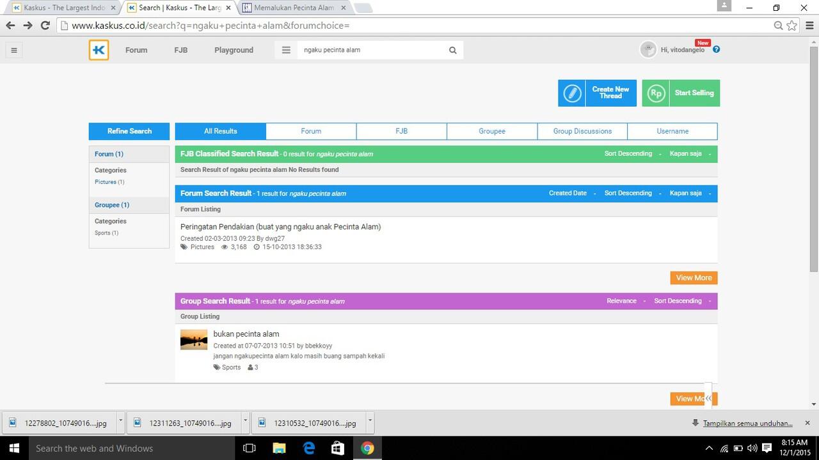
Task: Open FJB Kapan saja dropdown
Action: coord(690,154)
